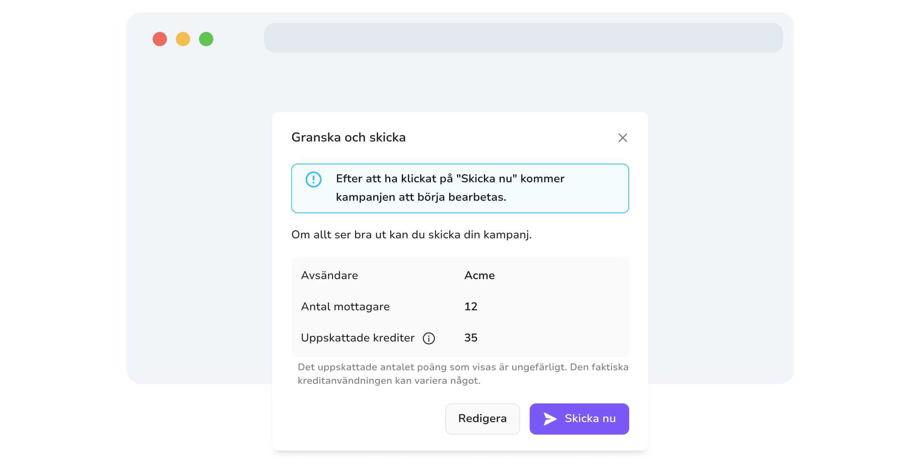Click the paper plane send icon

click(x=550, y=419)
